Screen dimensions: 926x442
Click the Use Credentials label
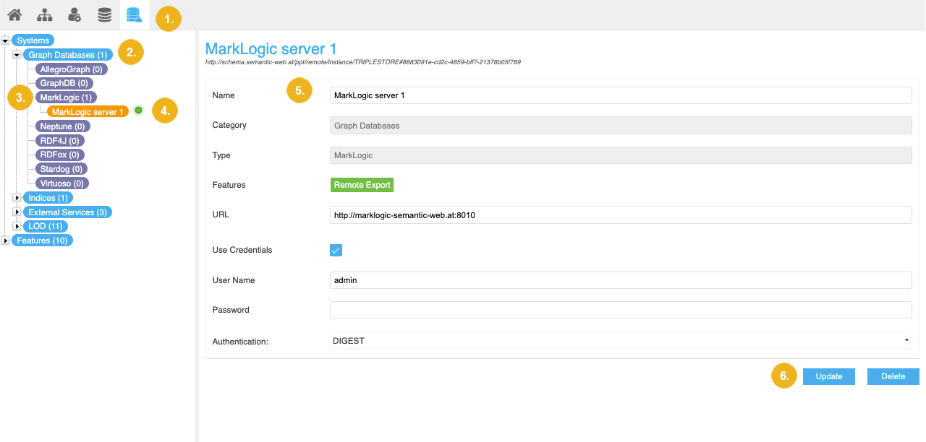tap(242, 250)
